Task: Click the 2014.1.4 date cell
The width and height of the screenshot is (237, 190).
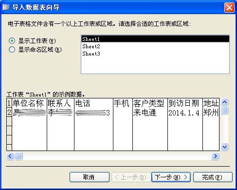Action: (x=185, y=113)
